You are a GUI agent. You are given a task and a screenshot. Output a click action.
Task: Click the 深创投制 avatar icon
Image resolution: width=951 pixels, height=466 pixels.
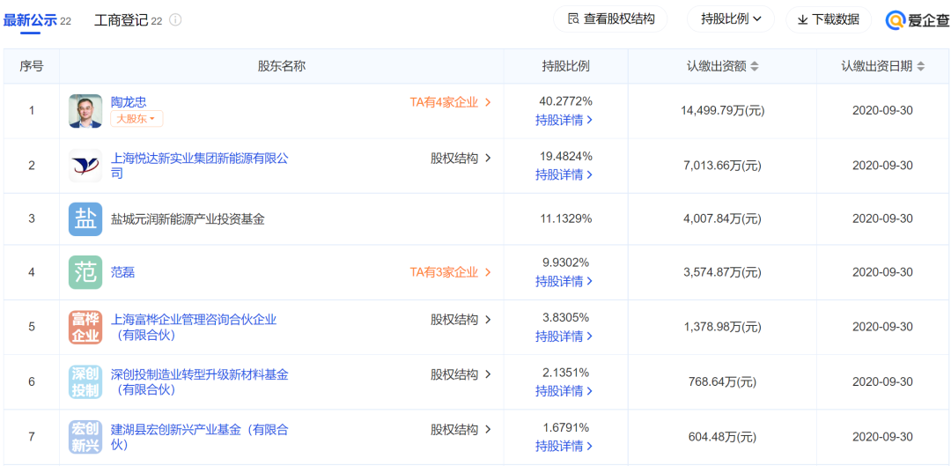(85, 381)
